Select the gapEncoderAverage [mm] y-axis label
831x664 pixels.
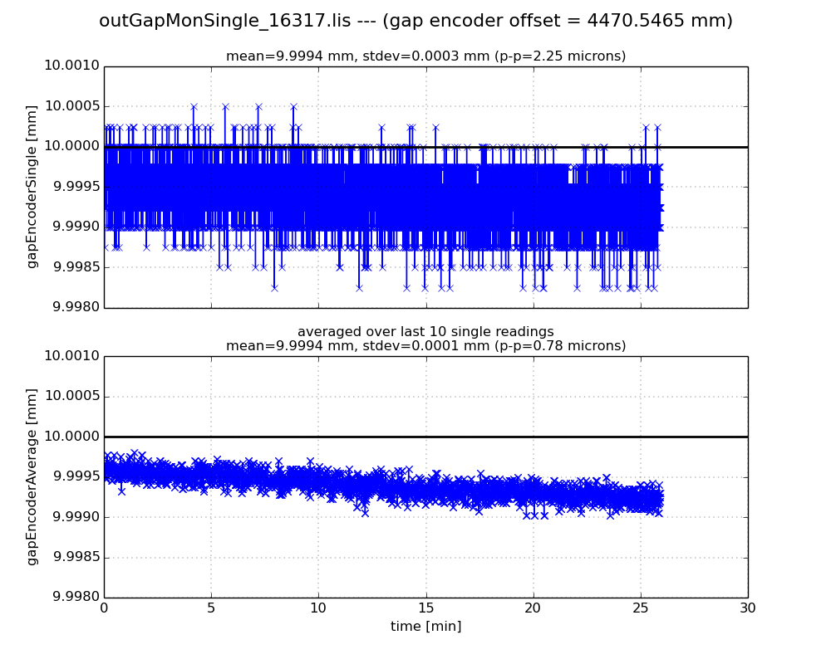[32, 476]
